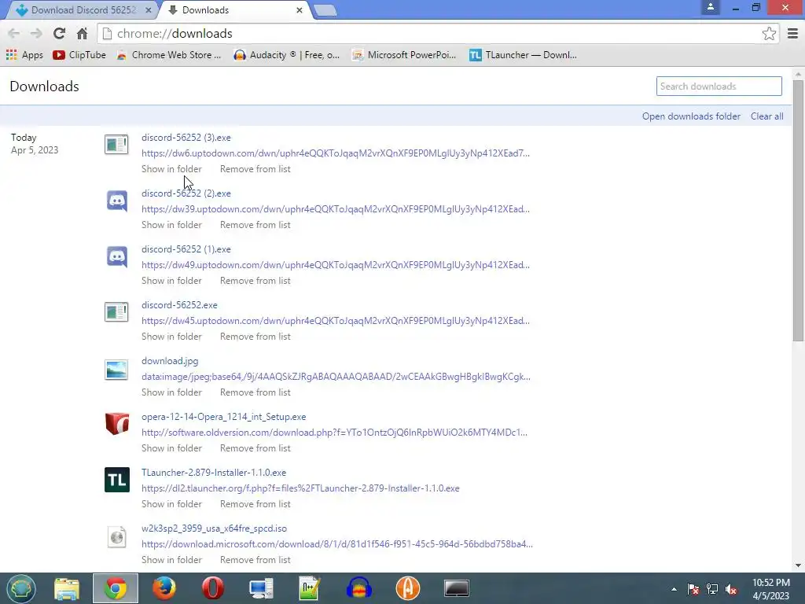Remove discord-56252 (3).exe from list
Image resolution: width=805 pixels, height=604 pixels.
(255, 169)
